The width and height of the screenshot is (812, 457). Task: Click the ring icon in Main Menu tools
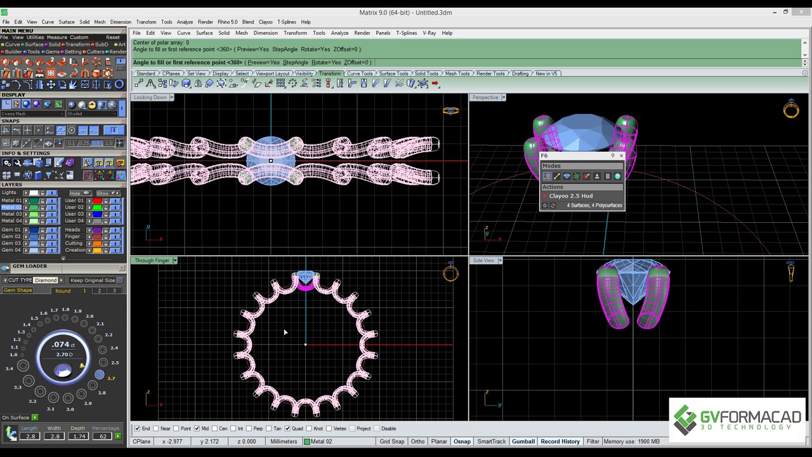tap(119, 84)
